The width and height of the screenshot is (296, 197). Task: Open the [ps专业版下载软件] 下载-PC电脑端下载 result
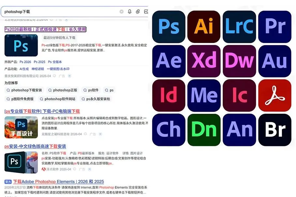click(x=42, y=111)
